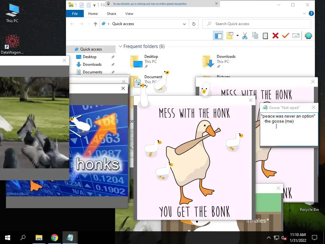The image size is (325, 244).
Task: Open the Quick Access Toolbar customize dropdown
Action: pos(94,5)
